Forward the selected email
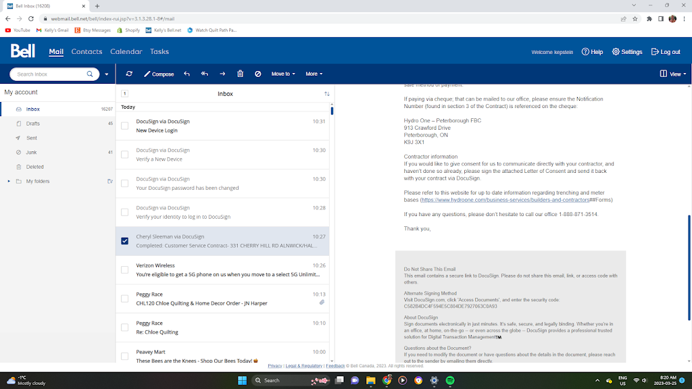692x389 pixels. (x=222, y=74)
